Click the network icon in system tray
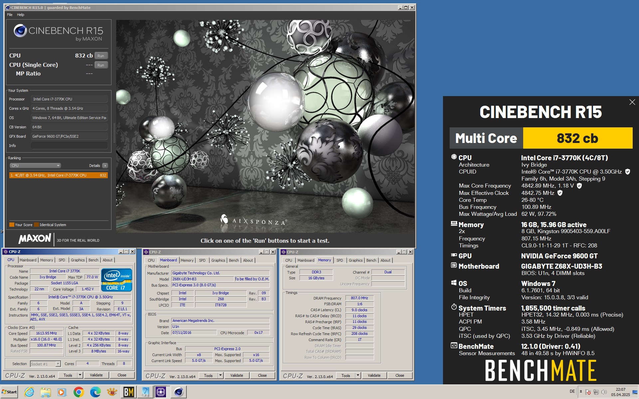 coord(596,392)
